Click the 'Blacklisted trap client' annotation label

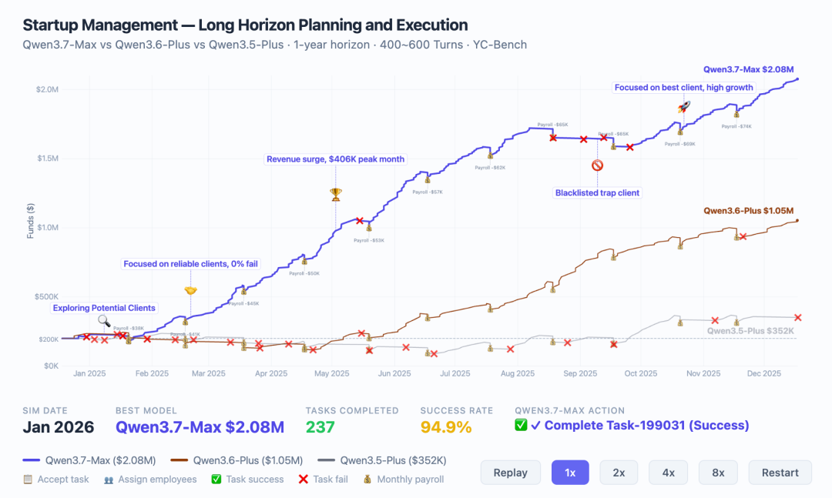pos(598,193)
